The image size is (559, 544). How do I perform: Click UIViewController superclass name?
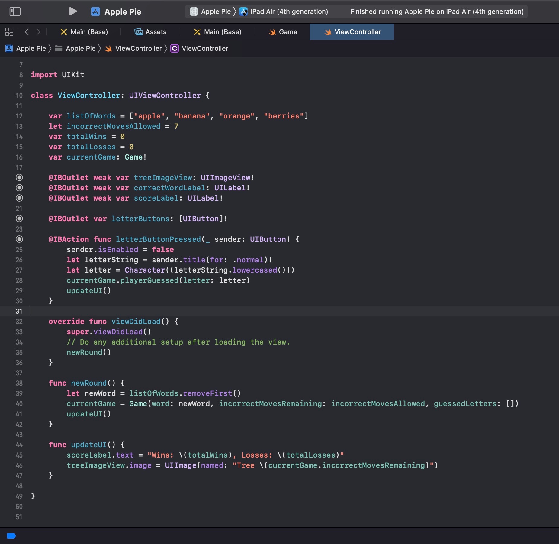click(x=165, y=96)
